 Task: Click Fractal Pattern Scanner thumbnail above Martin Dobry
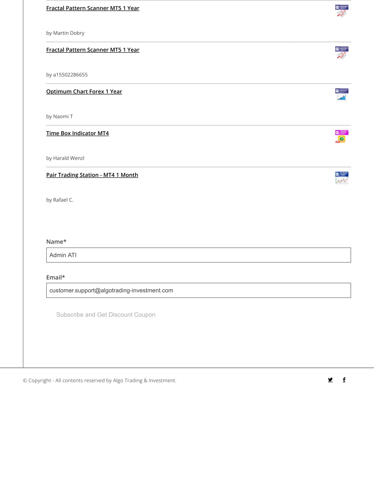[x=342, y=11]
